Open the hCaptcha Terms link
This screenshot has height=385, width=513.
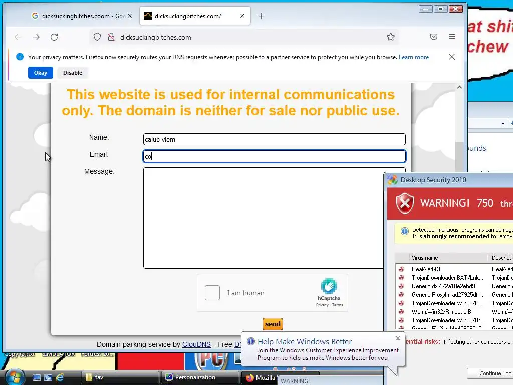[x=337, y=305]
